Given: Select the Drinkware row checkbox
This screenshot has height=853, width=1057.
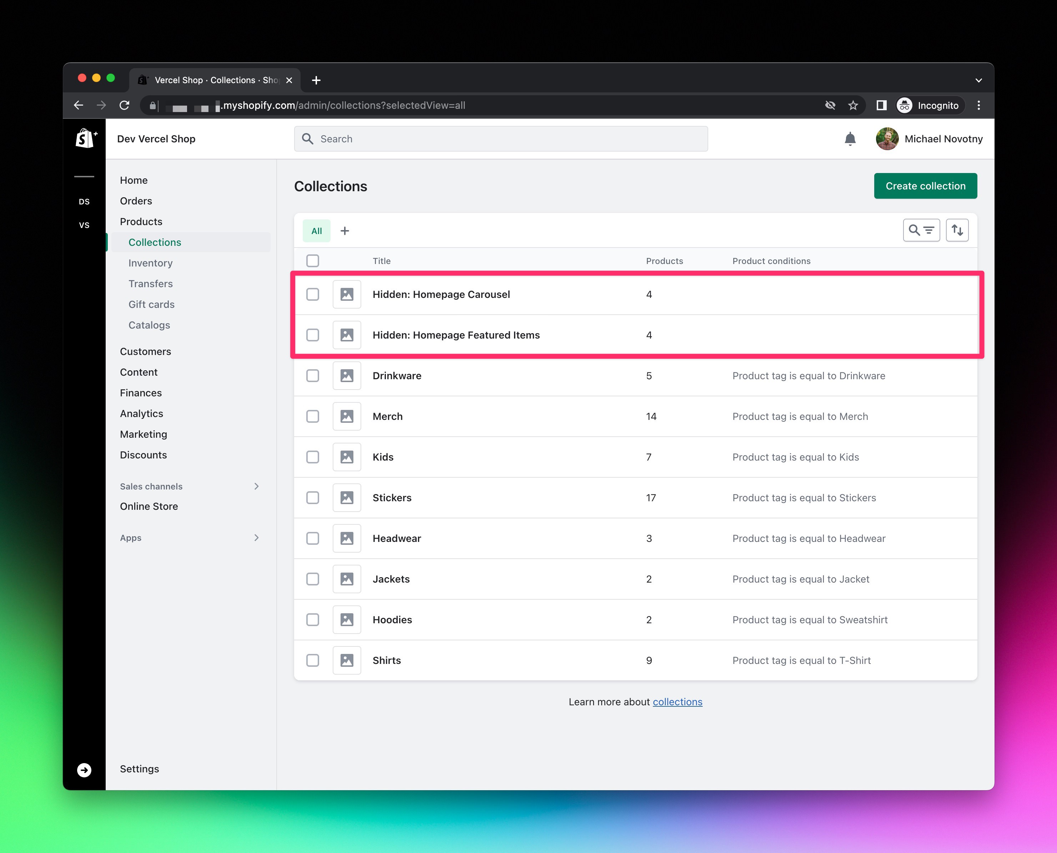Looking at the screenshot, I should [x=313, y=376].
